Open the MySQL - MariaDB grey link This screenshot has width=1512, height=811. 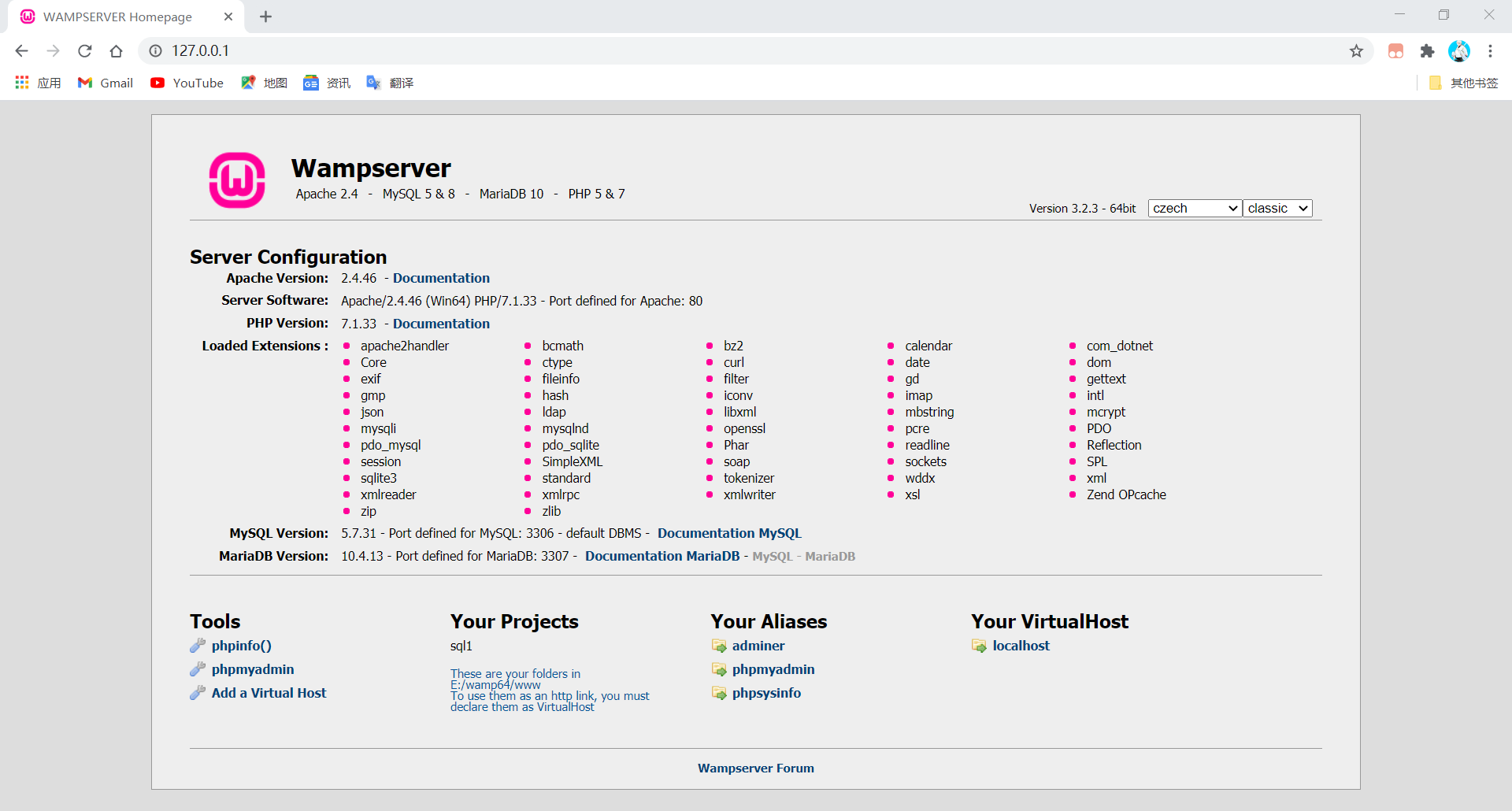pos(803,557)
